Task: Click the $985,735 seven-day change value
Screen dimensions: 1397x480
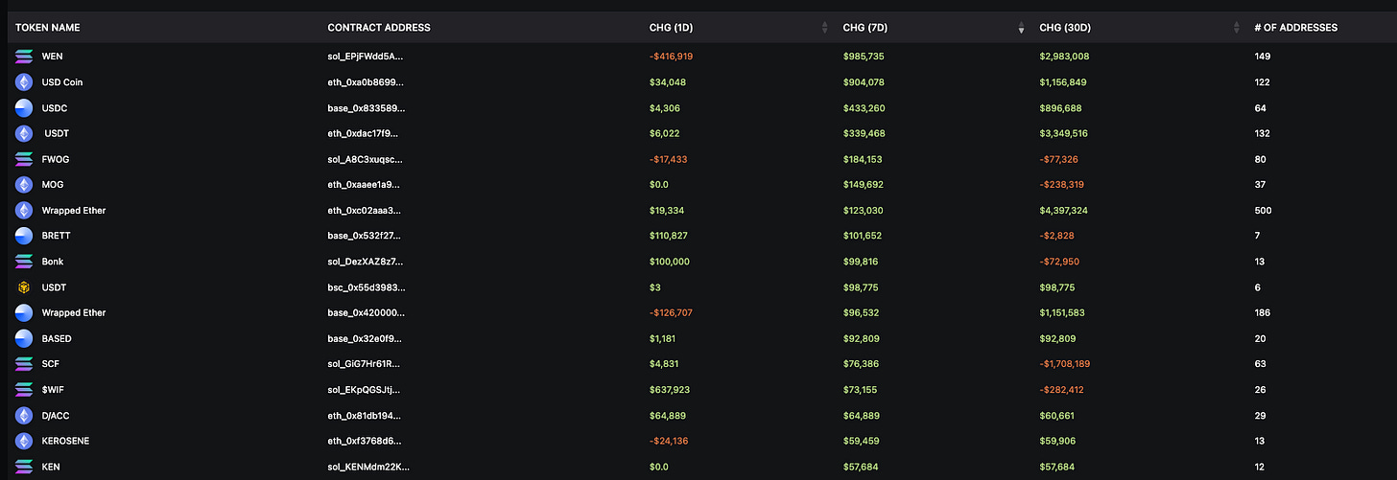Action: (x=864, y=57)
